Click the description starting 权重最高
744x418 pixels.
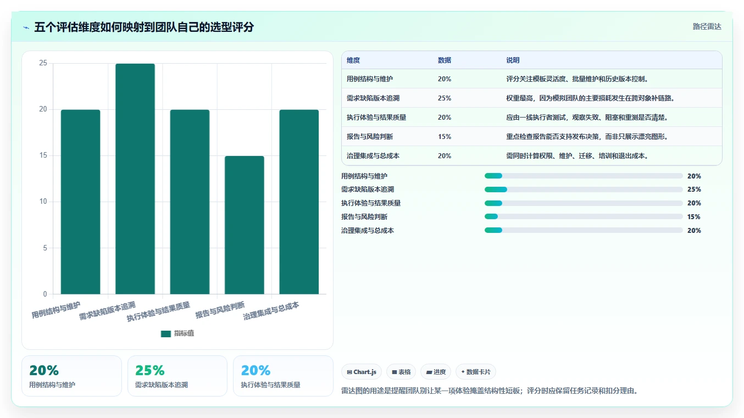(590, 98)
